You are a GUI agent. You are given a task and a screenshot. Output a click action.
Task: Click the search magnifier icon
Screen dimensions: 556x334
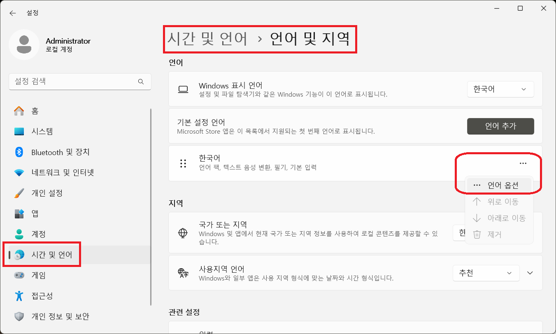pyautogui.click(x=141, y=82)
